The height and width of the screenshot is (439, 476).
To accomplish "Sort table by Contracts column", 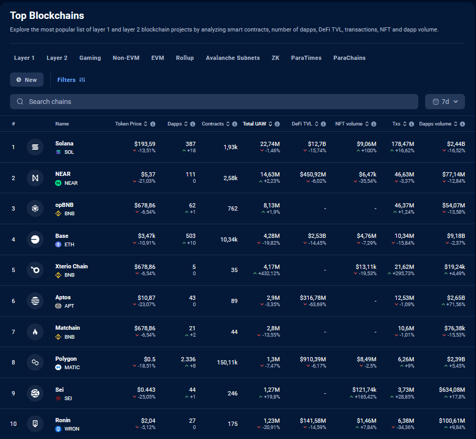I will [228, 124].
